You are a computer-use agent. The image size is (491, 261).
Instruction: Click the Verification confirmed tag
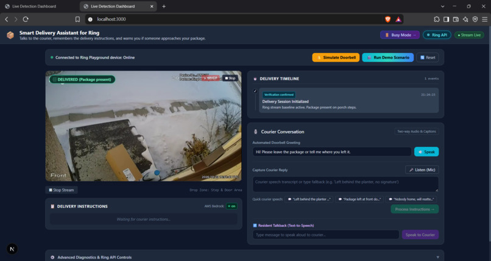(x=278, y=95)
